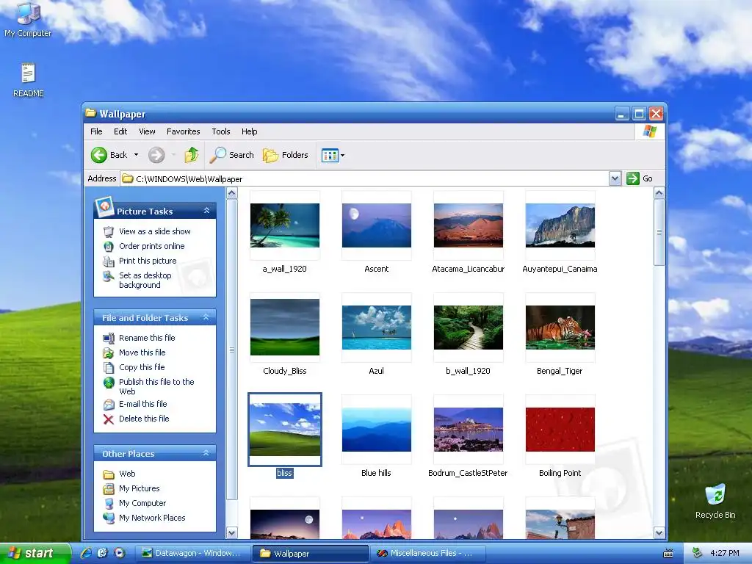Open the Address bar dropdown
The height and width of the screenshot is (564, 752).
(615, 178)
